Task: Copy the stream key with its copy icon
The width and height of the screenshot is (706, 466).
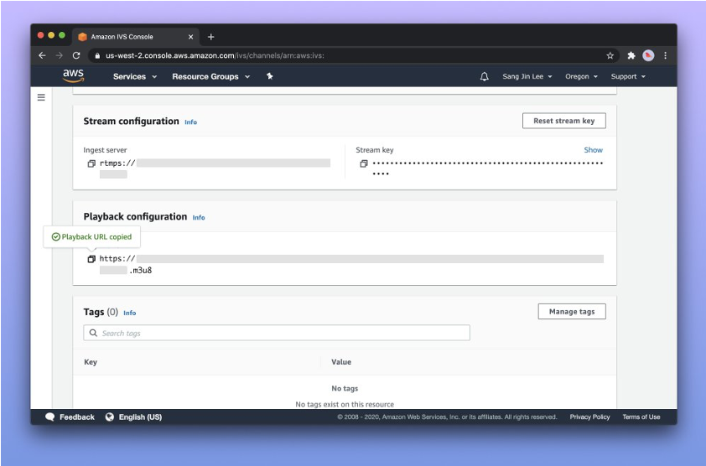Action: (364, 163)
